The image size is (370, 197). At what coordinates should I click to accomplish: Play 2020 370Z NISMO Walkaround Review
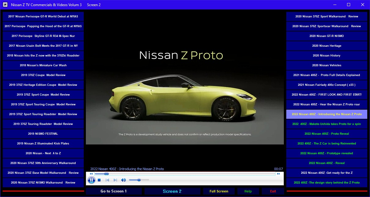pos(43,183)
